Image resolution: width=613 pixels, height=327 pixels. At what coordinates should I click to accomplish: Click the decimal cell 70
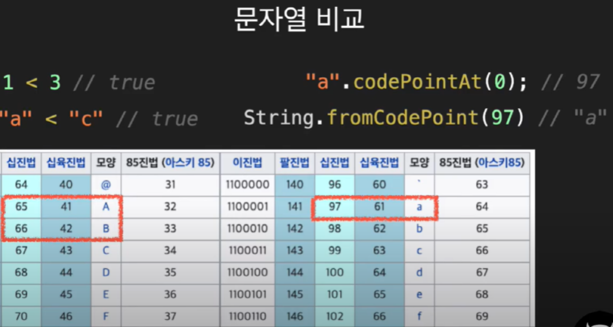click(x=21, y=316)
